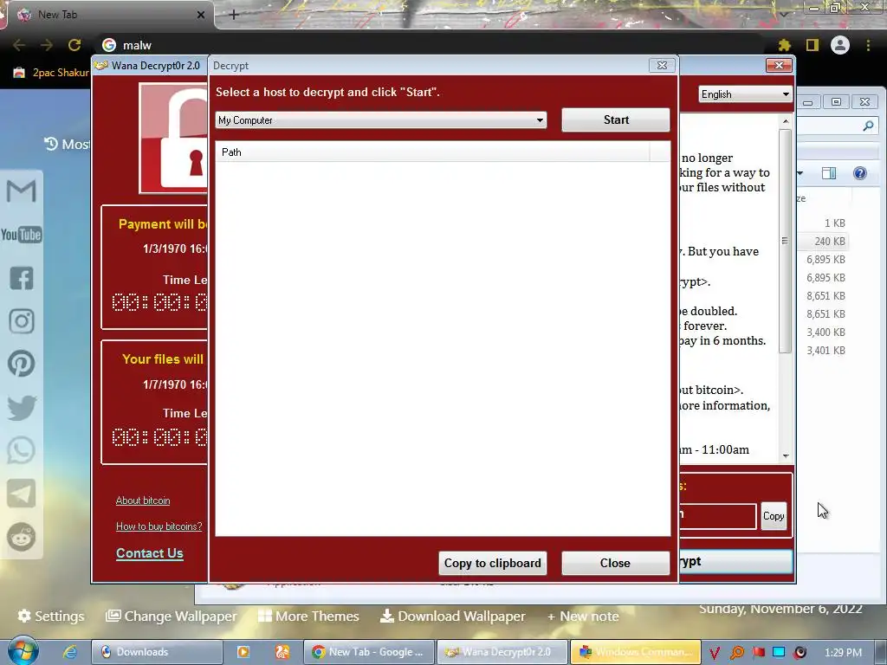Click the Start button in Decrypt dialog
Viewport: 887px width, 665px height.
pos(616,119)
